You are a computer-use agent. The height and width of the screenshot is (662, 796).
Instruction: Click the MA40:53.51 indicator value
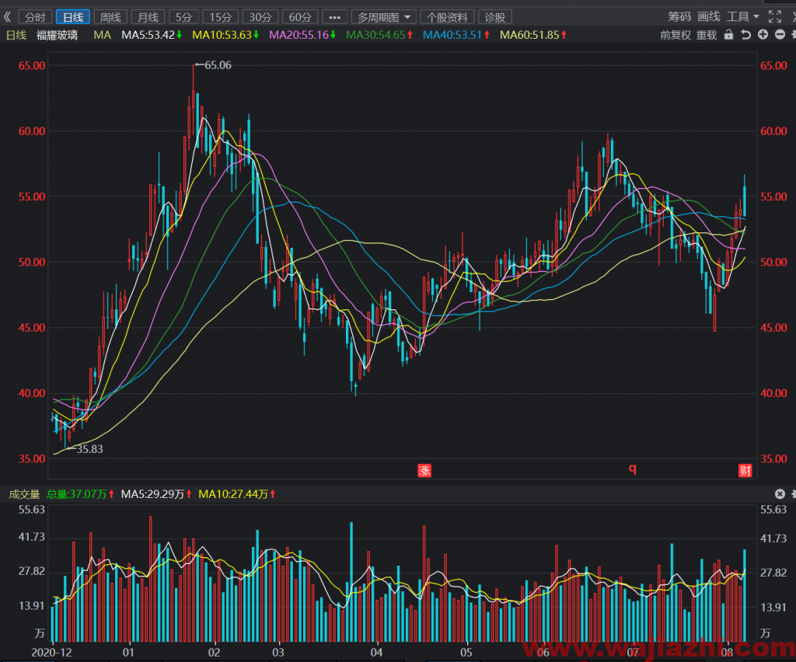click(456, 35)
